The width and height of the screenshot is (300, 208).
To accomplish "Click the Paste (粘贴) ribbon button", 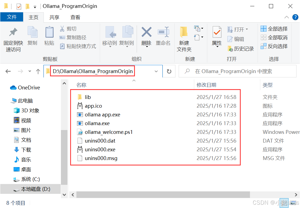I will 49,36.
